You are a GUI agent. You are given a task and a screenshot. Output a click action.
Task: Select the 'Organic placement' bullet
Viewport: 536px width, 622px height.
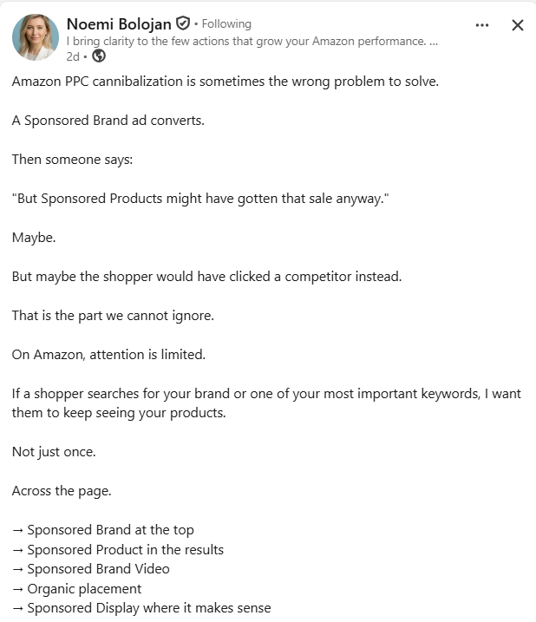[76, 589]
